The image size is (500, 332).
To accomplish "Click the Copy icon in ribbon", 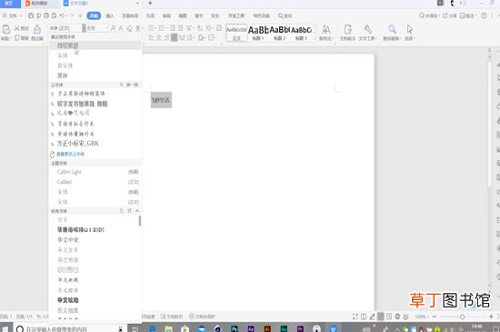I will (17, 38).
